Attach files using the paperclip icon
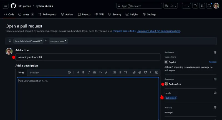Image resolution: width=222 pixels, height=120 pixels. pos(134,72)
